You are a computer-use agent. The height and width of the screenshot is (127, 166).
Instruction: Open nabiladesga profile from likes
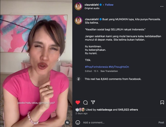point(103,110)
